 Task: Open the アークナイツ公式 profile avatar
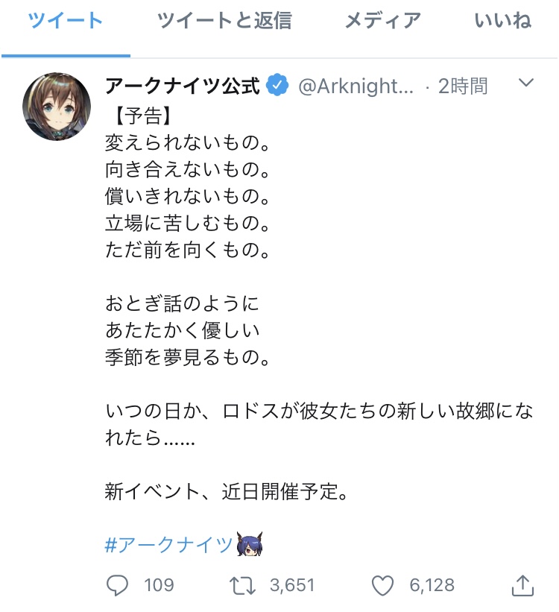(x=57, y=107)
